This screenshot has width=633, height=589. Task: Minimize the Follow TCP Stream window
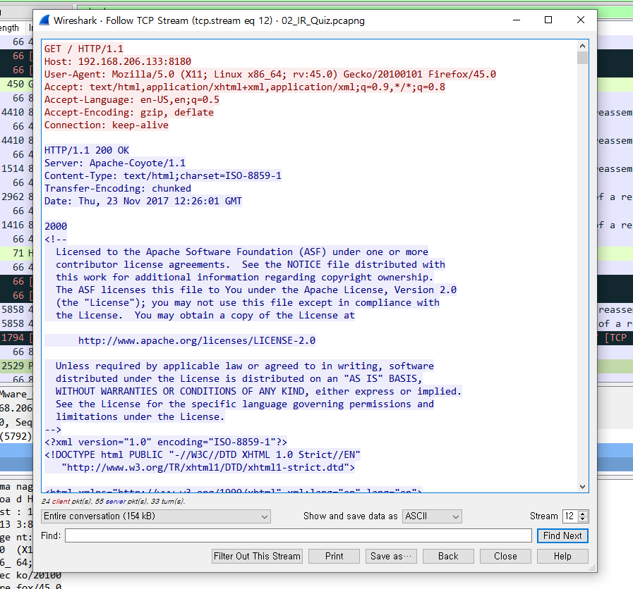[517, 20]
